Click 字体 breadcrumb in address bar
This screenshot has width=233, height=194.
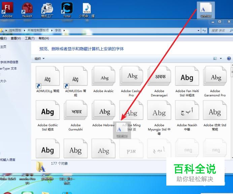(x=58, y=30)
